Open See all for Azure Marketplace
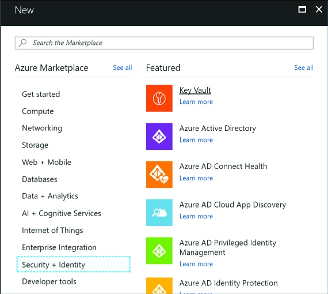Viewport: 328px width, 294px height. (x=123, y=67)
